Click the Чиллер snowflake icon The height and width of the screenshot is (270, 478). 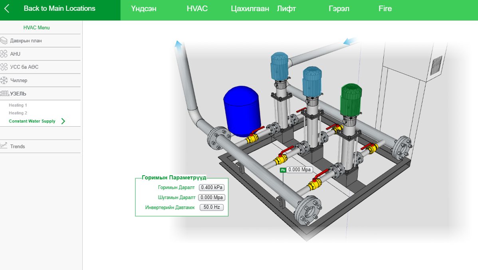point(4,80)
